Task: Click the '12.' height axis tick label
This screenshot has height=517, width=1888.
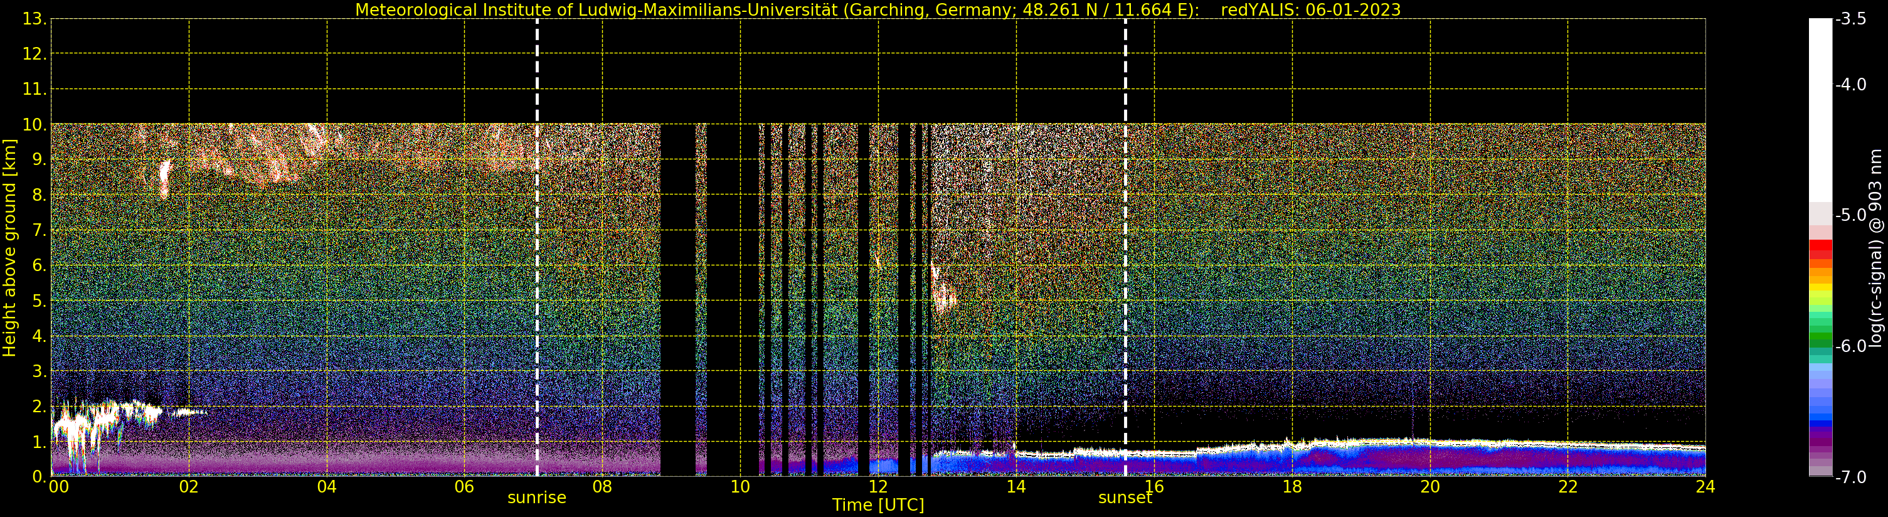Action: point(34,54)
